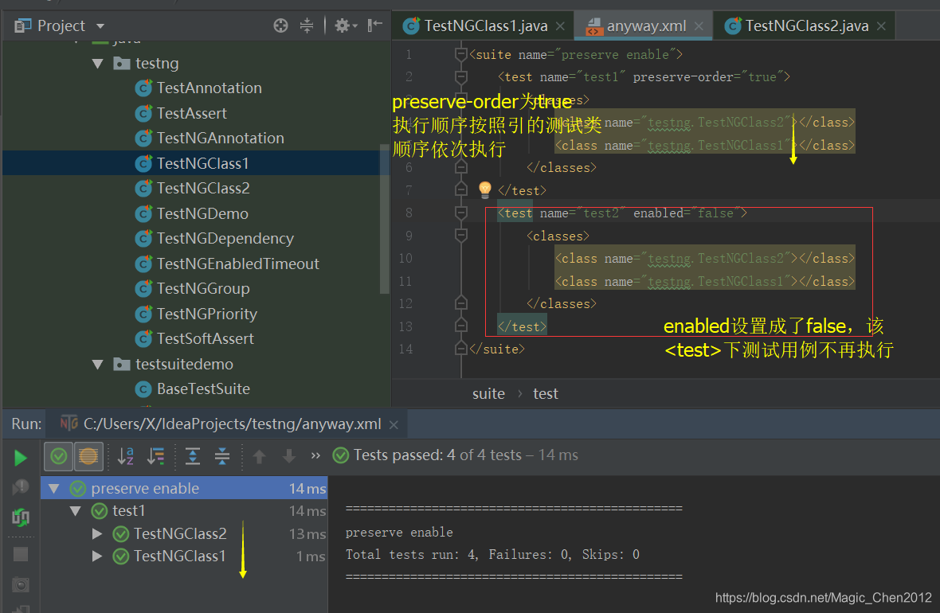Click the intention light bulb icon

coord(485,189)
